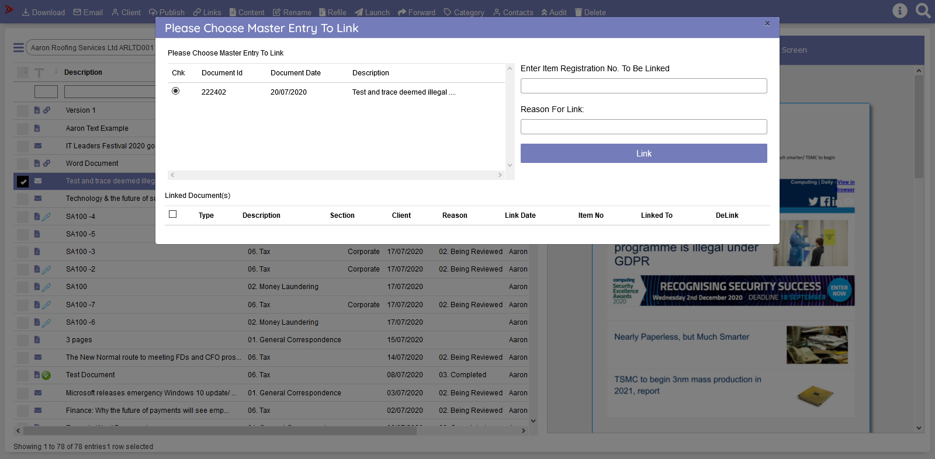Viewport: 935px width, 459px height.
Task: Click Publish in the top toolbar
Action: click(167, 12)
